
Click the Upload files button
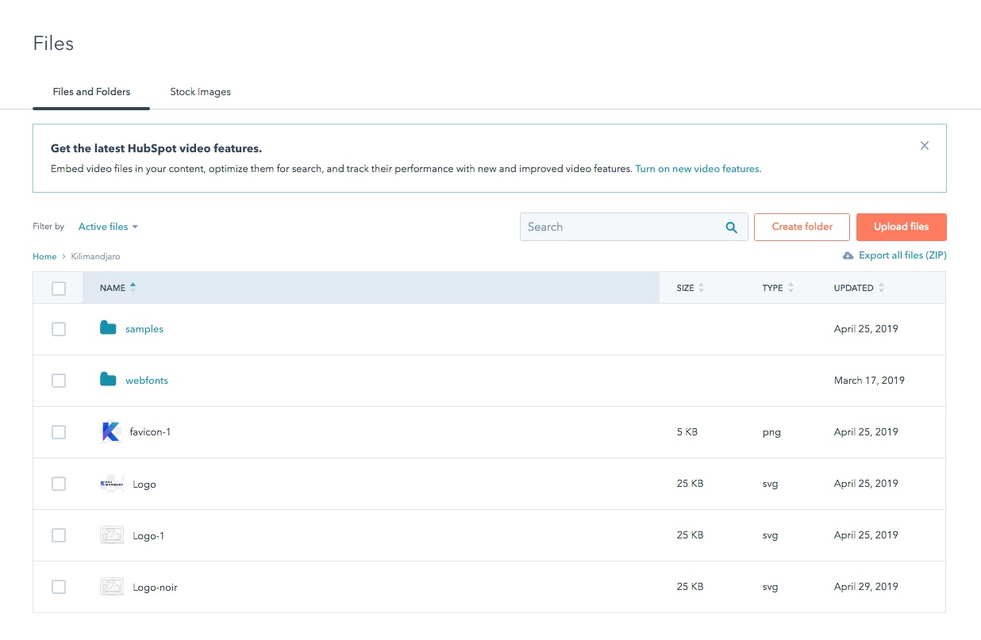click(x=901, y=227)
